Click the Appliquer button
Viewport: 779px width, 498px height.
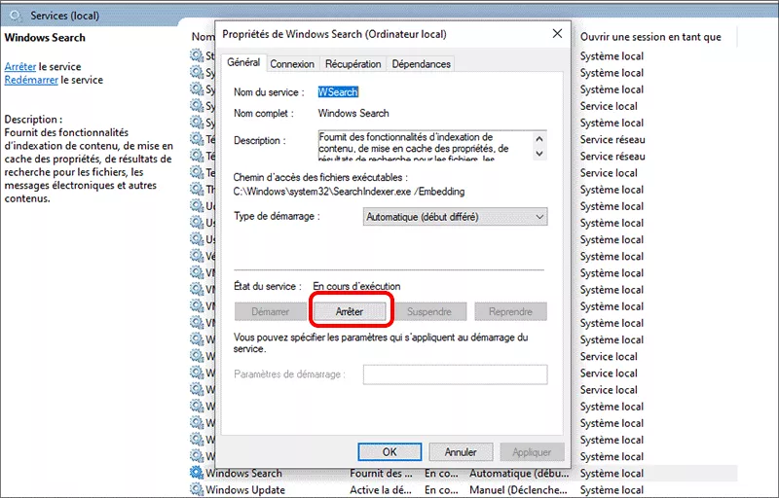point(532,452)
